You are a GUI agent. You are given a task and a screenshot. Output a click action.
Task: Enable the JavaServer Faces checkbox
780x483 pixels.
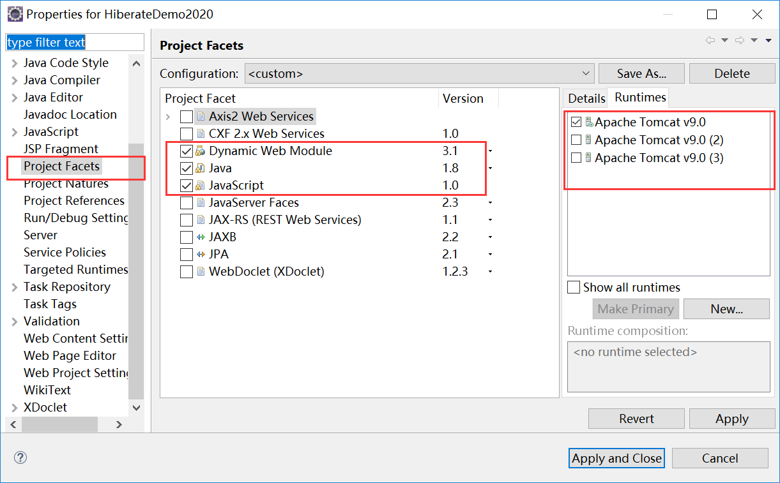point(187,203)
